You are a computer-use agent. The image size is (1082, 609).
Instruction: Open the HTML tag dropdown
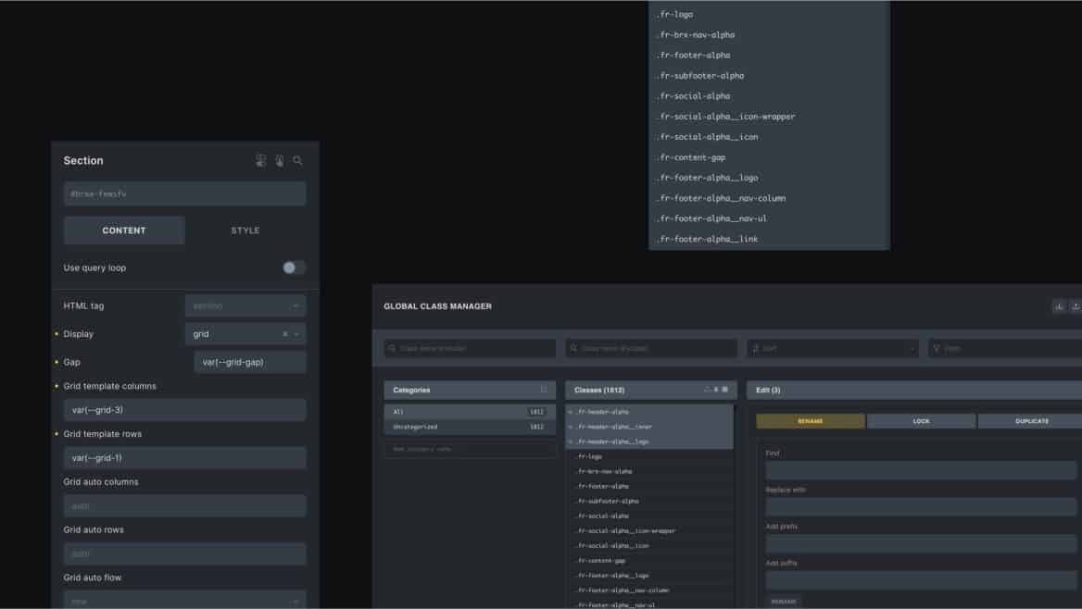point(245,305)
